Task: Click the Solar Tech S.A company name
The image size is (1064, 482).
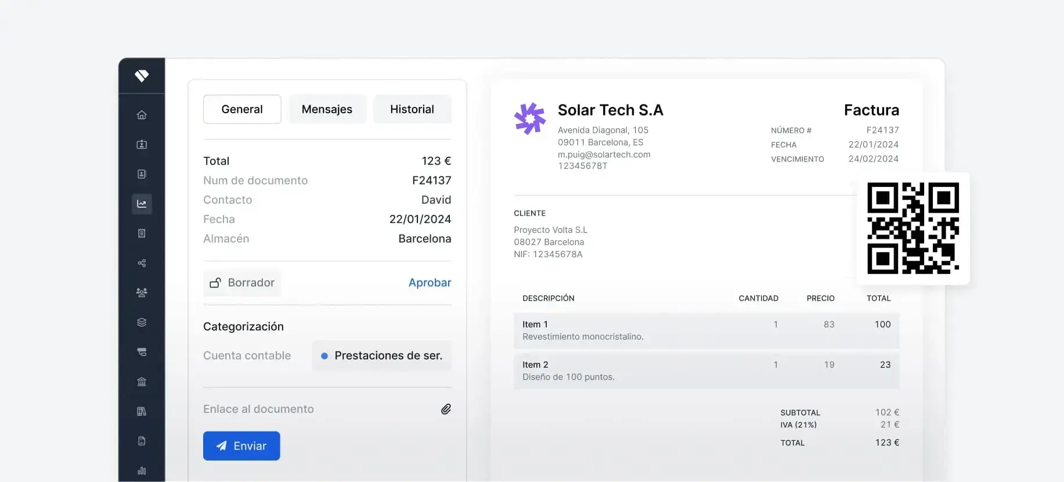Action: 610,110
